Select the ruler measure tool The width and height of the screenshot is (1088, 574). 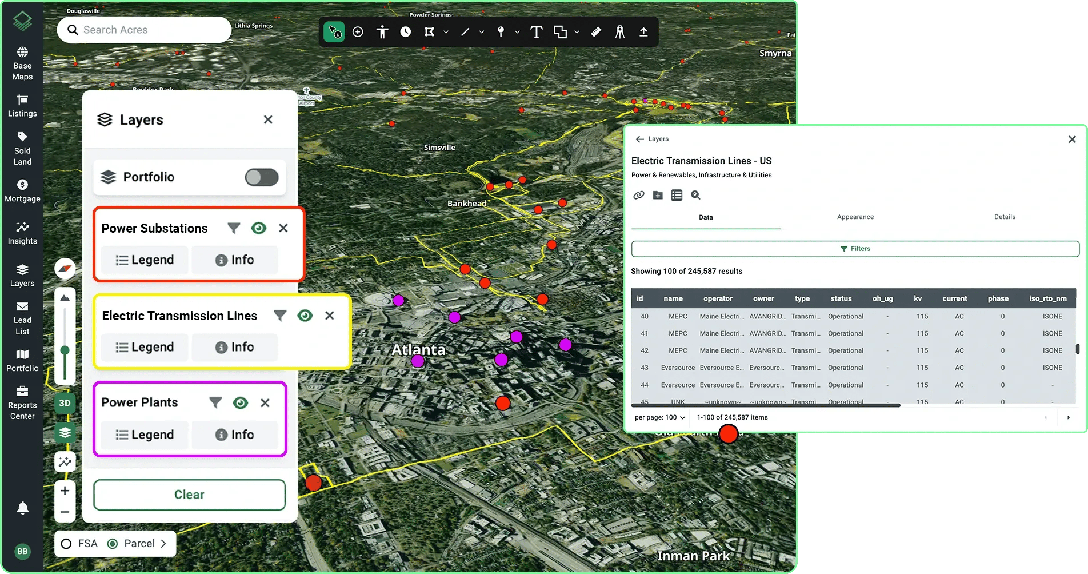tap(596, 32)
